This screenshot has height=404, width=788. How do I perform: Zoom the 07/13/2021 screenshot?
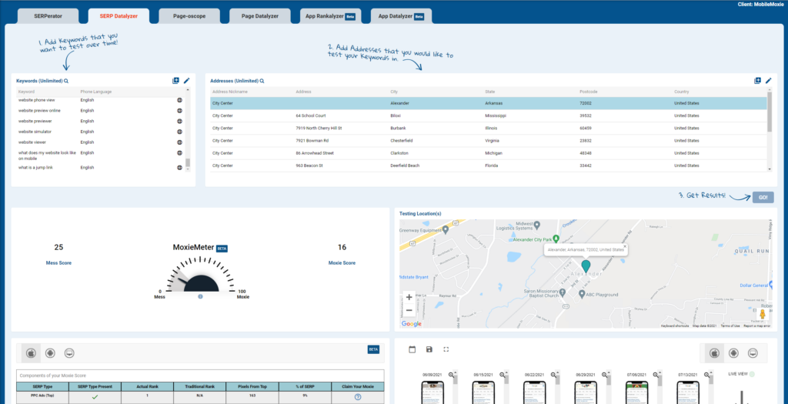707,375
